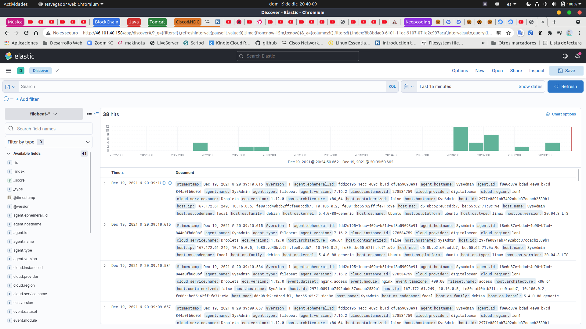586x329 pixels.
Task: Filter out value with the minus magnifier icon
Action: [170, 183]
